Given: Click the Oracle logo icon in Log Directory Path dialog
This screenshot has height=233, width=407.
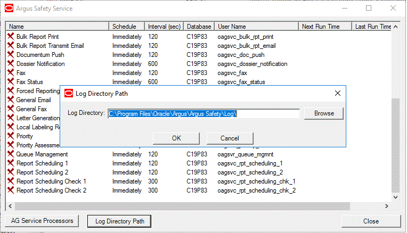Looking at the screenshot, I should click(69, 94).
